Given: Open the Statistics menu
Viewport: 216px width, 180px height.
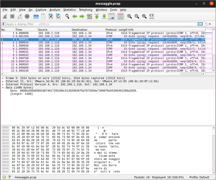Looking at the screenshot, I should click(69, 10).
